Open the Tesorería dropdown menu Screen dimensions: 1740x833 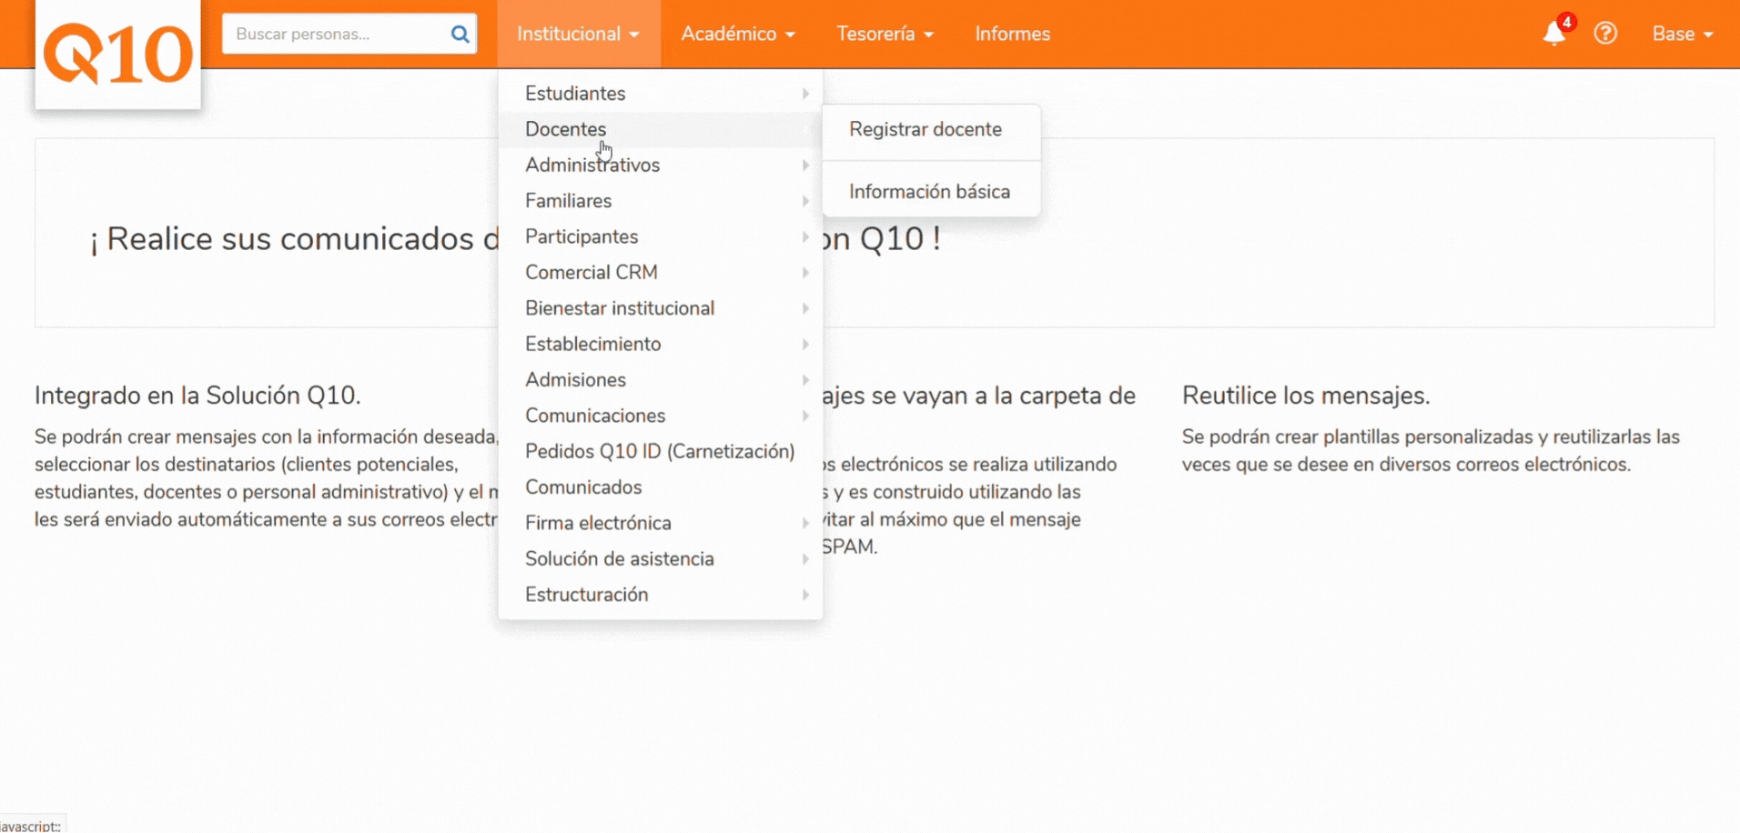(885, 34)
